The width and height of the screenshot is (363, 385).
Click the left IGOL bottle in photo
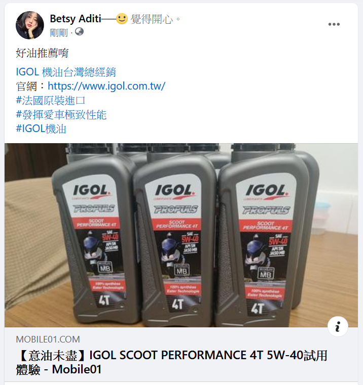pyautogui.click(x=96, y=238)
